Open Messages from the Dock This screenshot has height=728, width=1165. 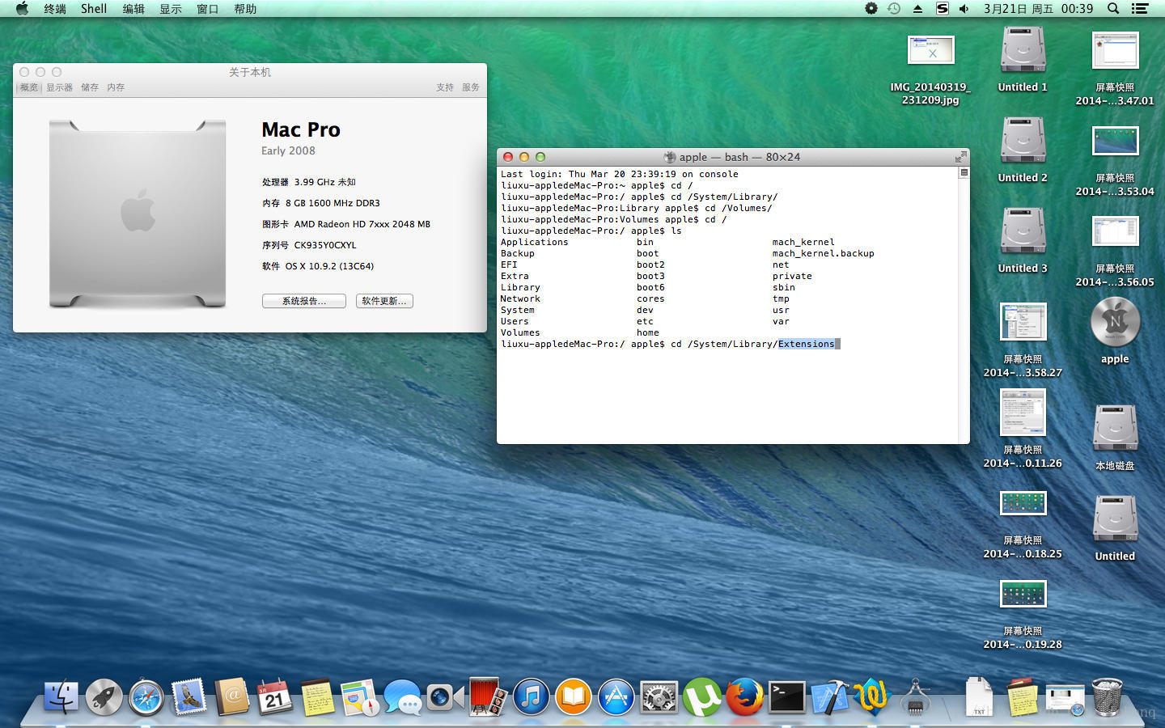(402, 696)
